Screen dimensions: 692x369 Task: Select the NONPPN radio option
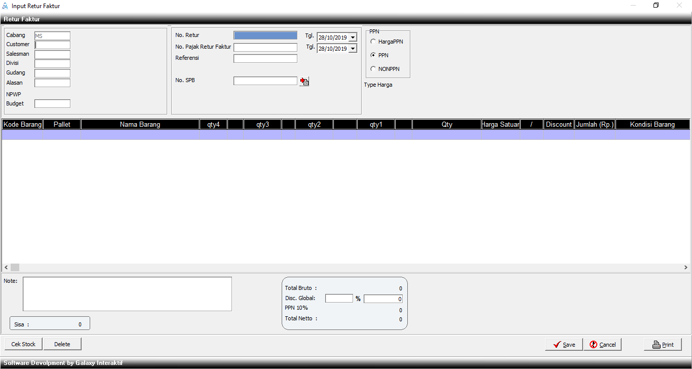tap(373, 69)
